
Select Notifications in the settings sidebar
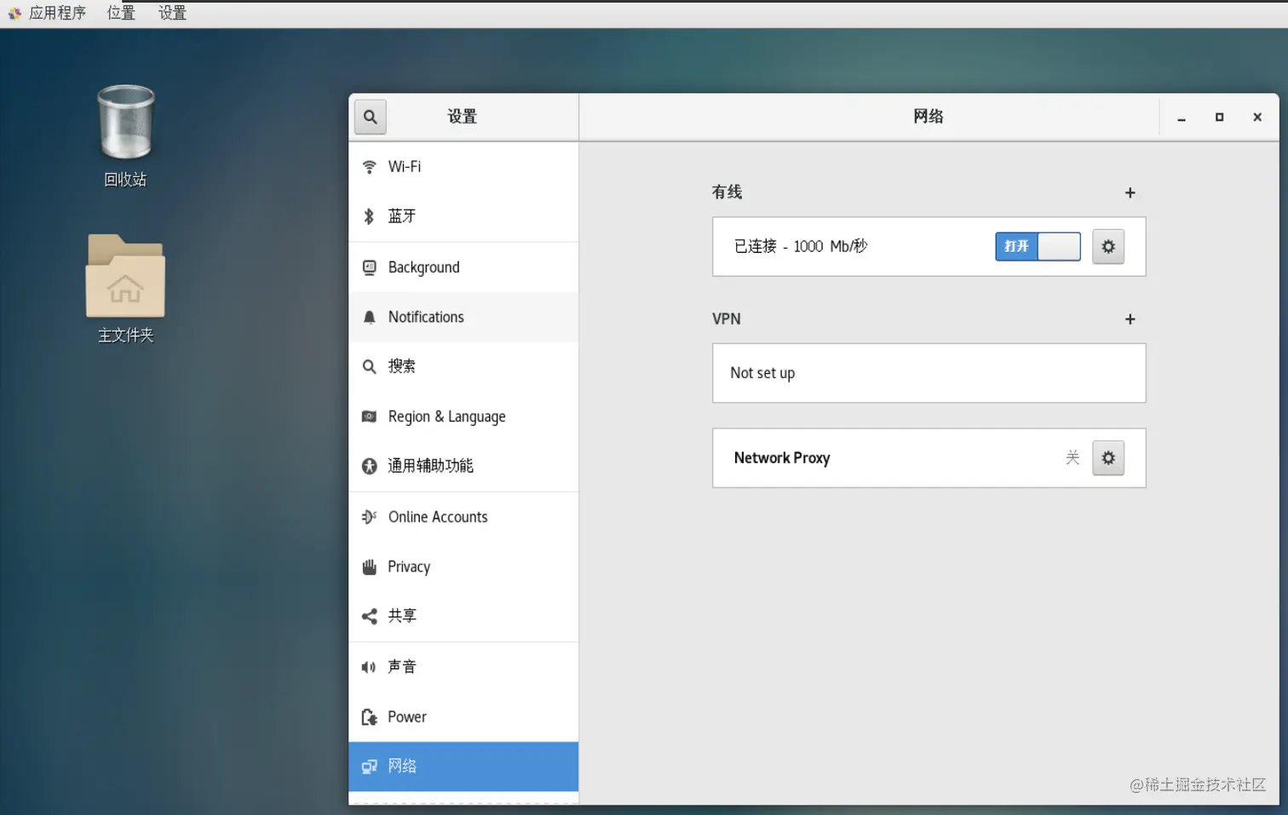pyautogui.click(x=463, y=317)
